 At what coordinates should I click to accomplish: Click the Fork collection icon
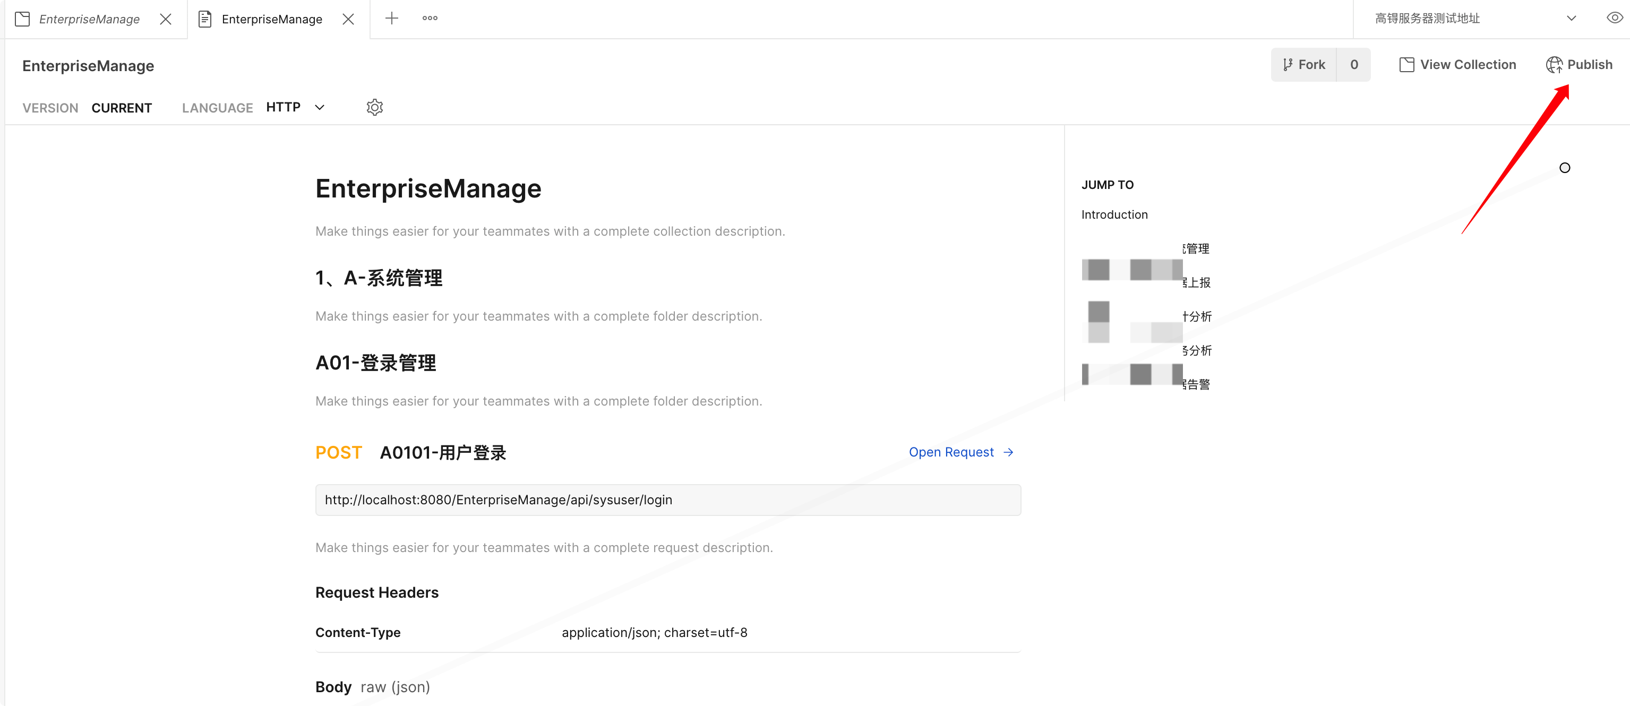(x=1288, y=64)
